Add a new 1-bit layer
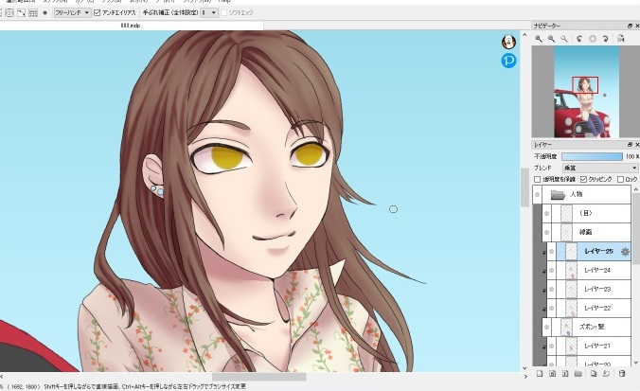This screenshot has height=391, width=640. click(x=565, y=373)
